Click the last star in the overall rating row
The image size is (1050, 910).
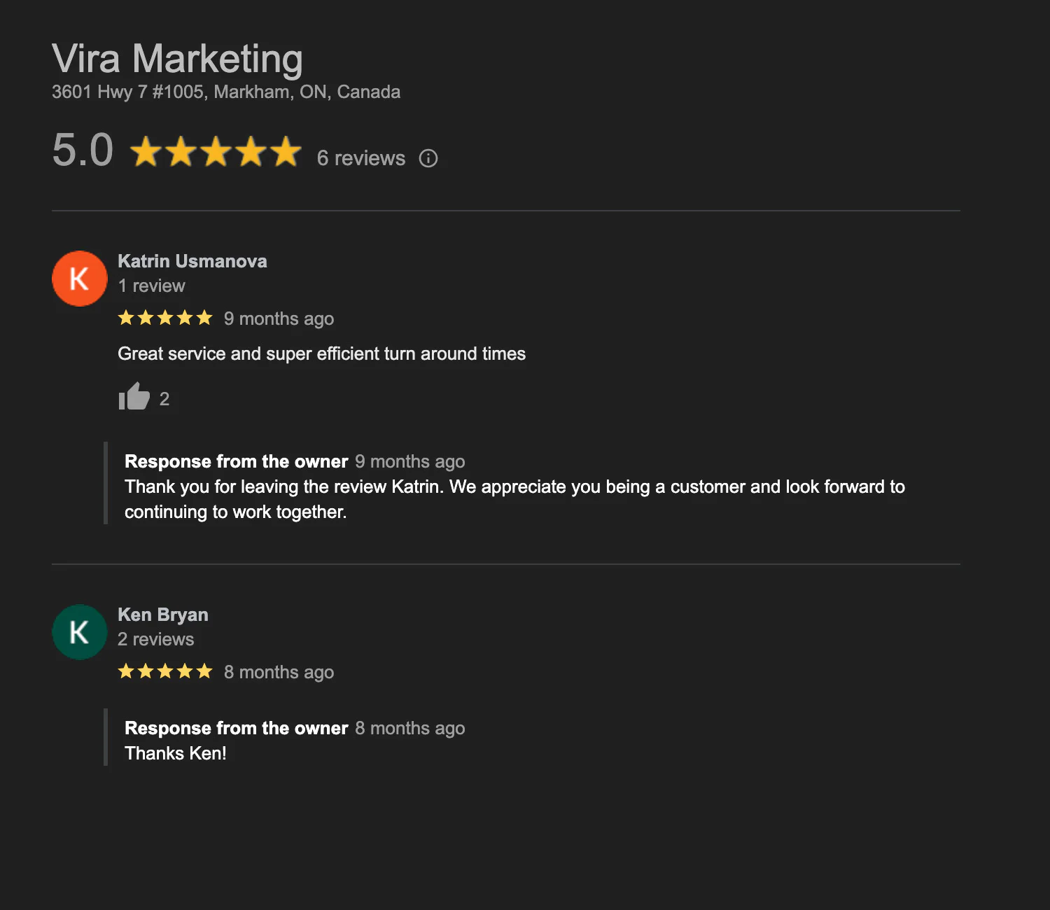[x=286, y=150]
